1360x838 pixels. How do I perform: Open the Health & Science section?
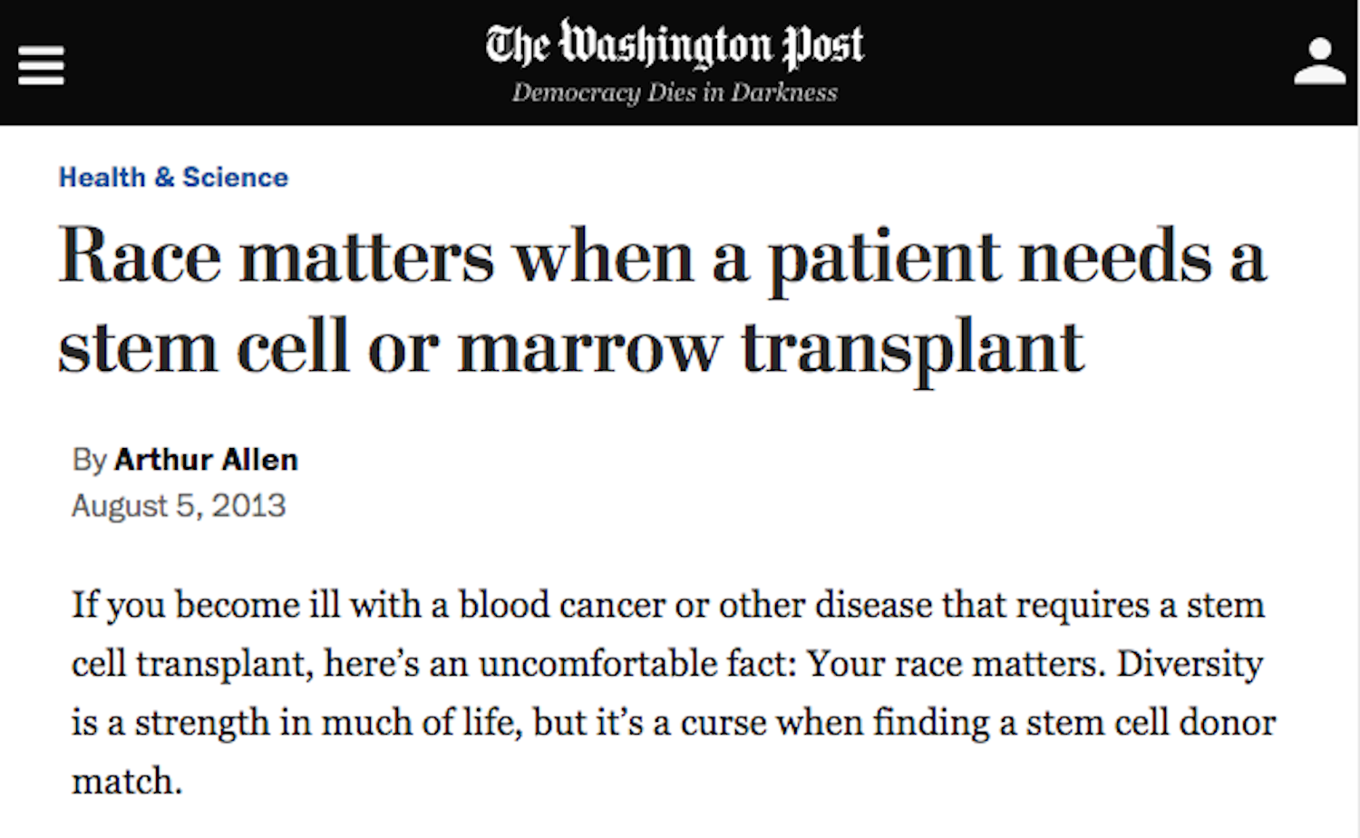pyautogui.click(x=173, y=178)
